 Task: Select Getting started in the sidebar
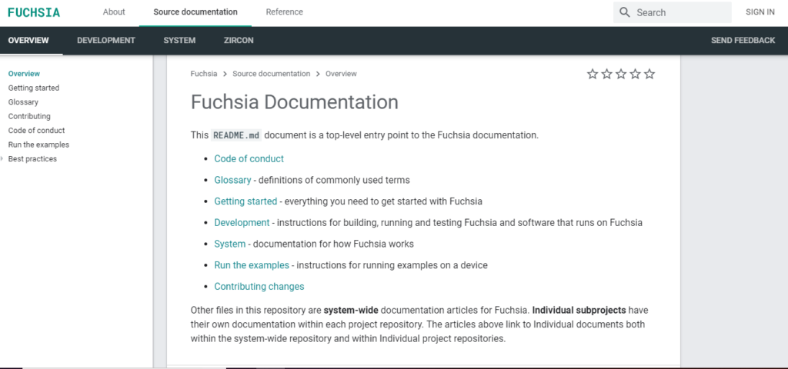tap(33, 88)
